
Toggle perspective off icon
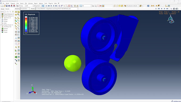[75, 6]
